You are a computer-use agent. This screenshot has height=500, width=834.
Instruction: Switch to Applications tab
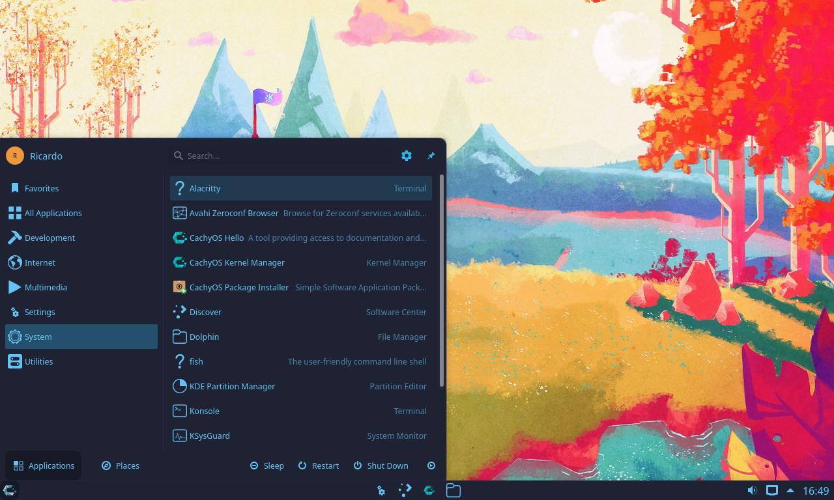pos(44,465)
